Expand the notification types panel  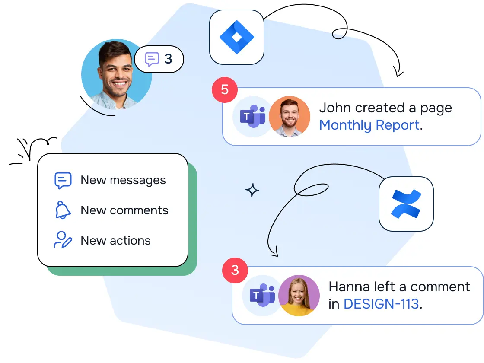112,210
